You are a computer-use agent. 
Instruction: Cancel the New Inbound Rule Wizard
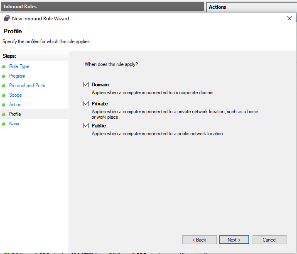pyautogui.click(x=270, y=240)
